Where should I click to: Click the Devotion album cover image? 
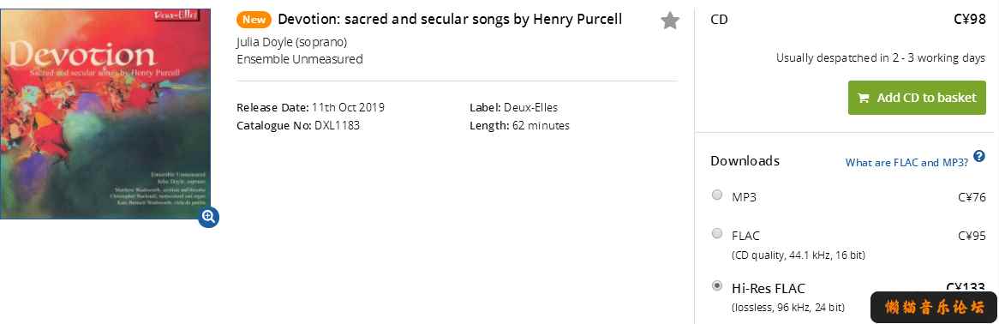[x=105, y=113]
